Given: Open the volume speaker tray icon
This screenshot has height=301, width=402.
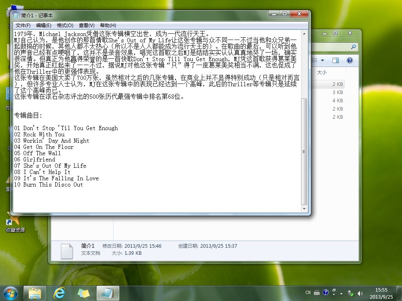Looking at the screenshot, I should (x=360, y=294).
